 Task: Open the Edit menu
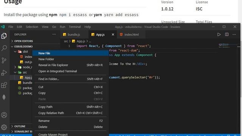pyautogui.click(x=19, y=27)
